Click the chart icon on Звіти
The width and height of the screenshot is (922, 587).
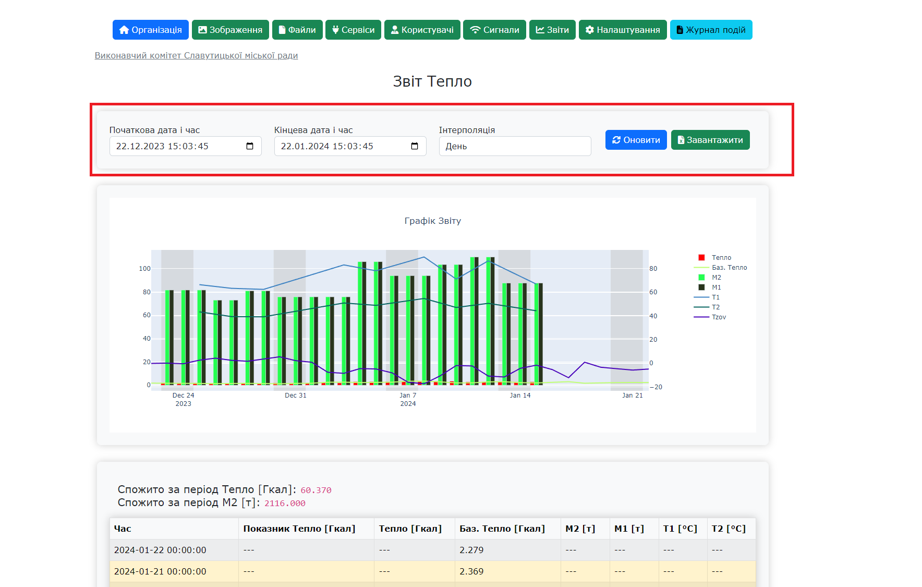(x=540, y=30)
